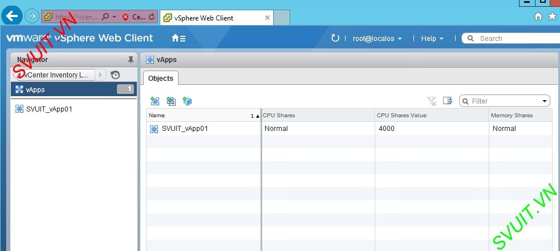Select SVUIT_vApp01 in the Navigator list
The image size is (560, 251).
pos(49,109)
